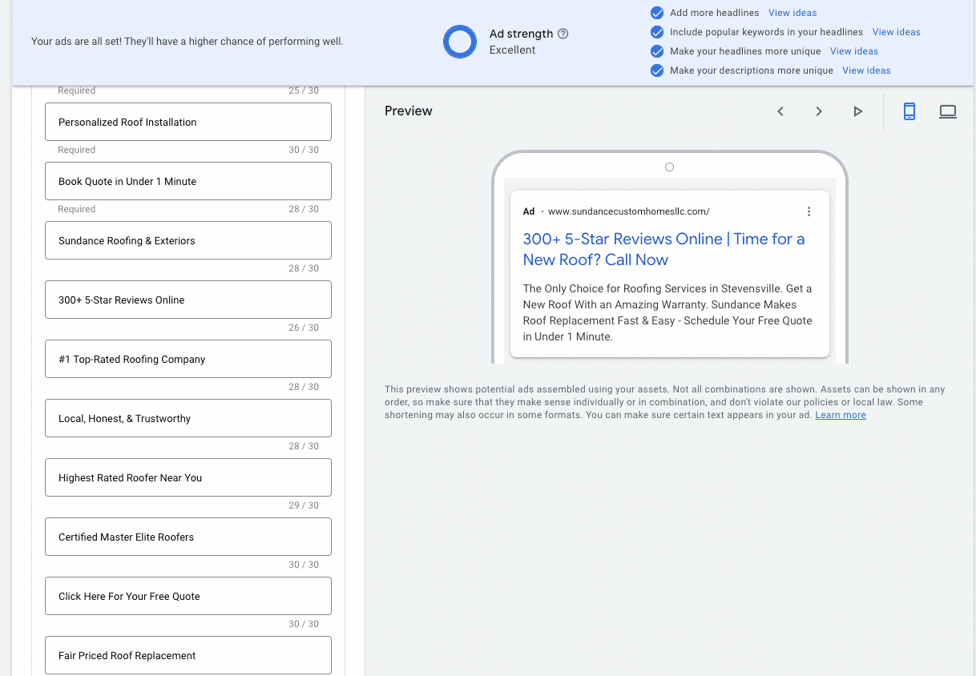This screenshot has height=676, width=976.
Task: Switch to mobile preview
Action: tap(909, 111)
